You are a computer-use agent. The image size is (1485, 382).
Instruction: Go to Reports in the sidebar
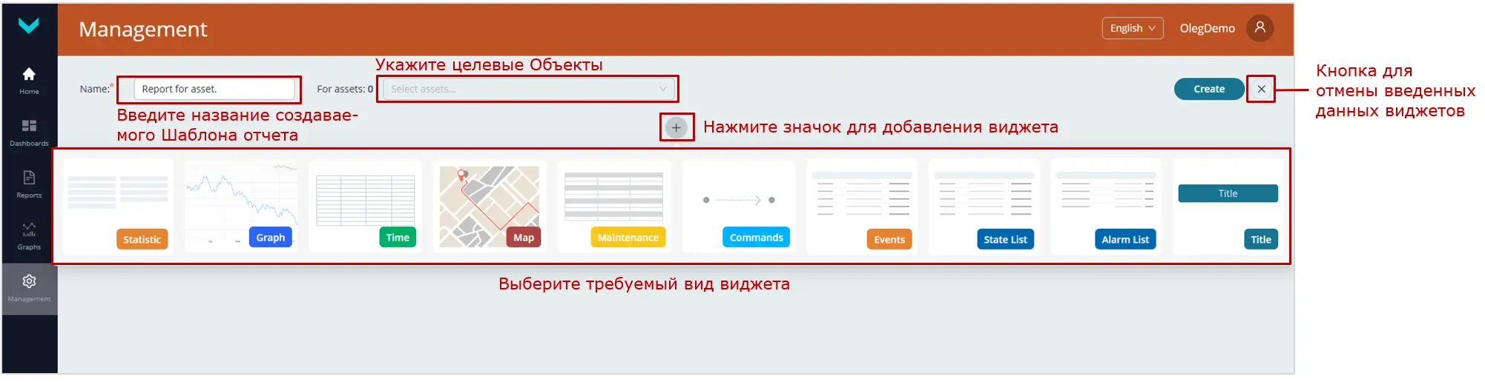[x=29, y=184]
